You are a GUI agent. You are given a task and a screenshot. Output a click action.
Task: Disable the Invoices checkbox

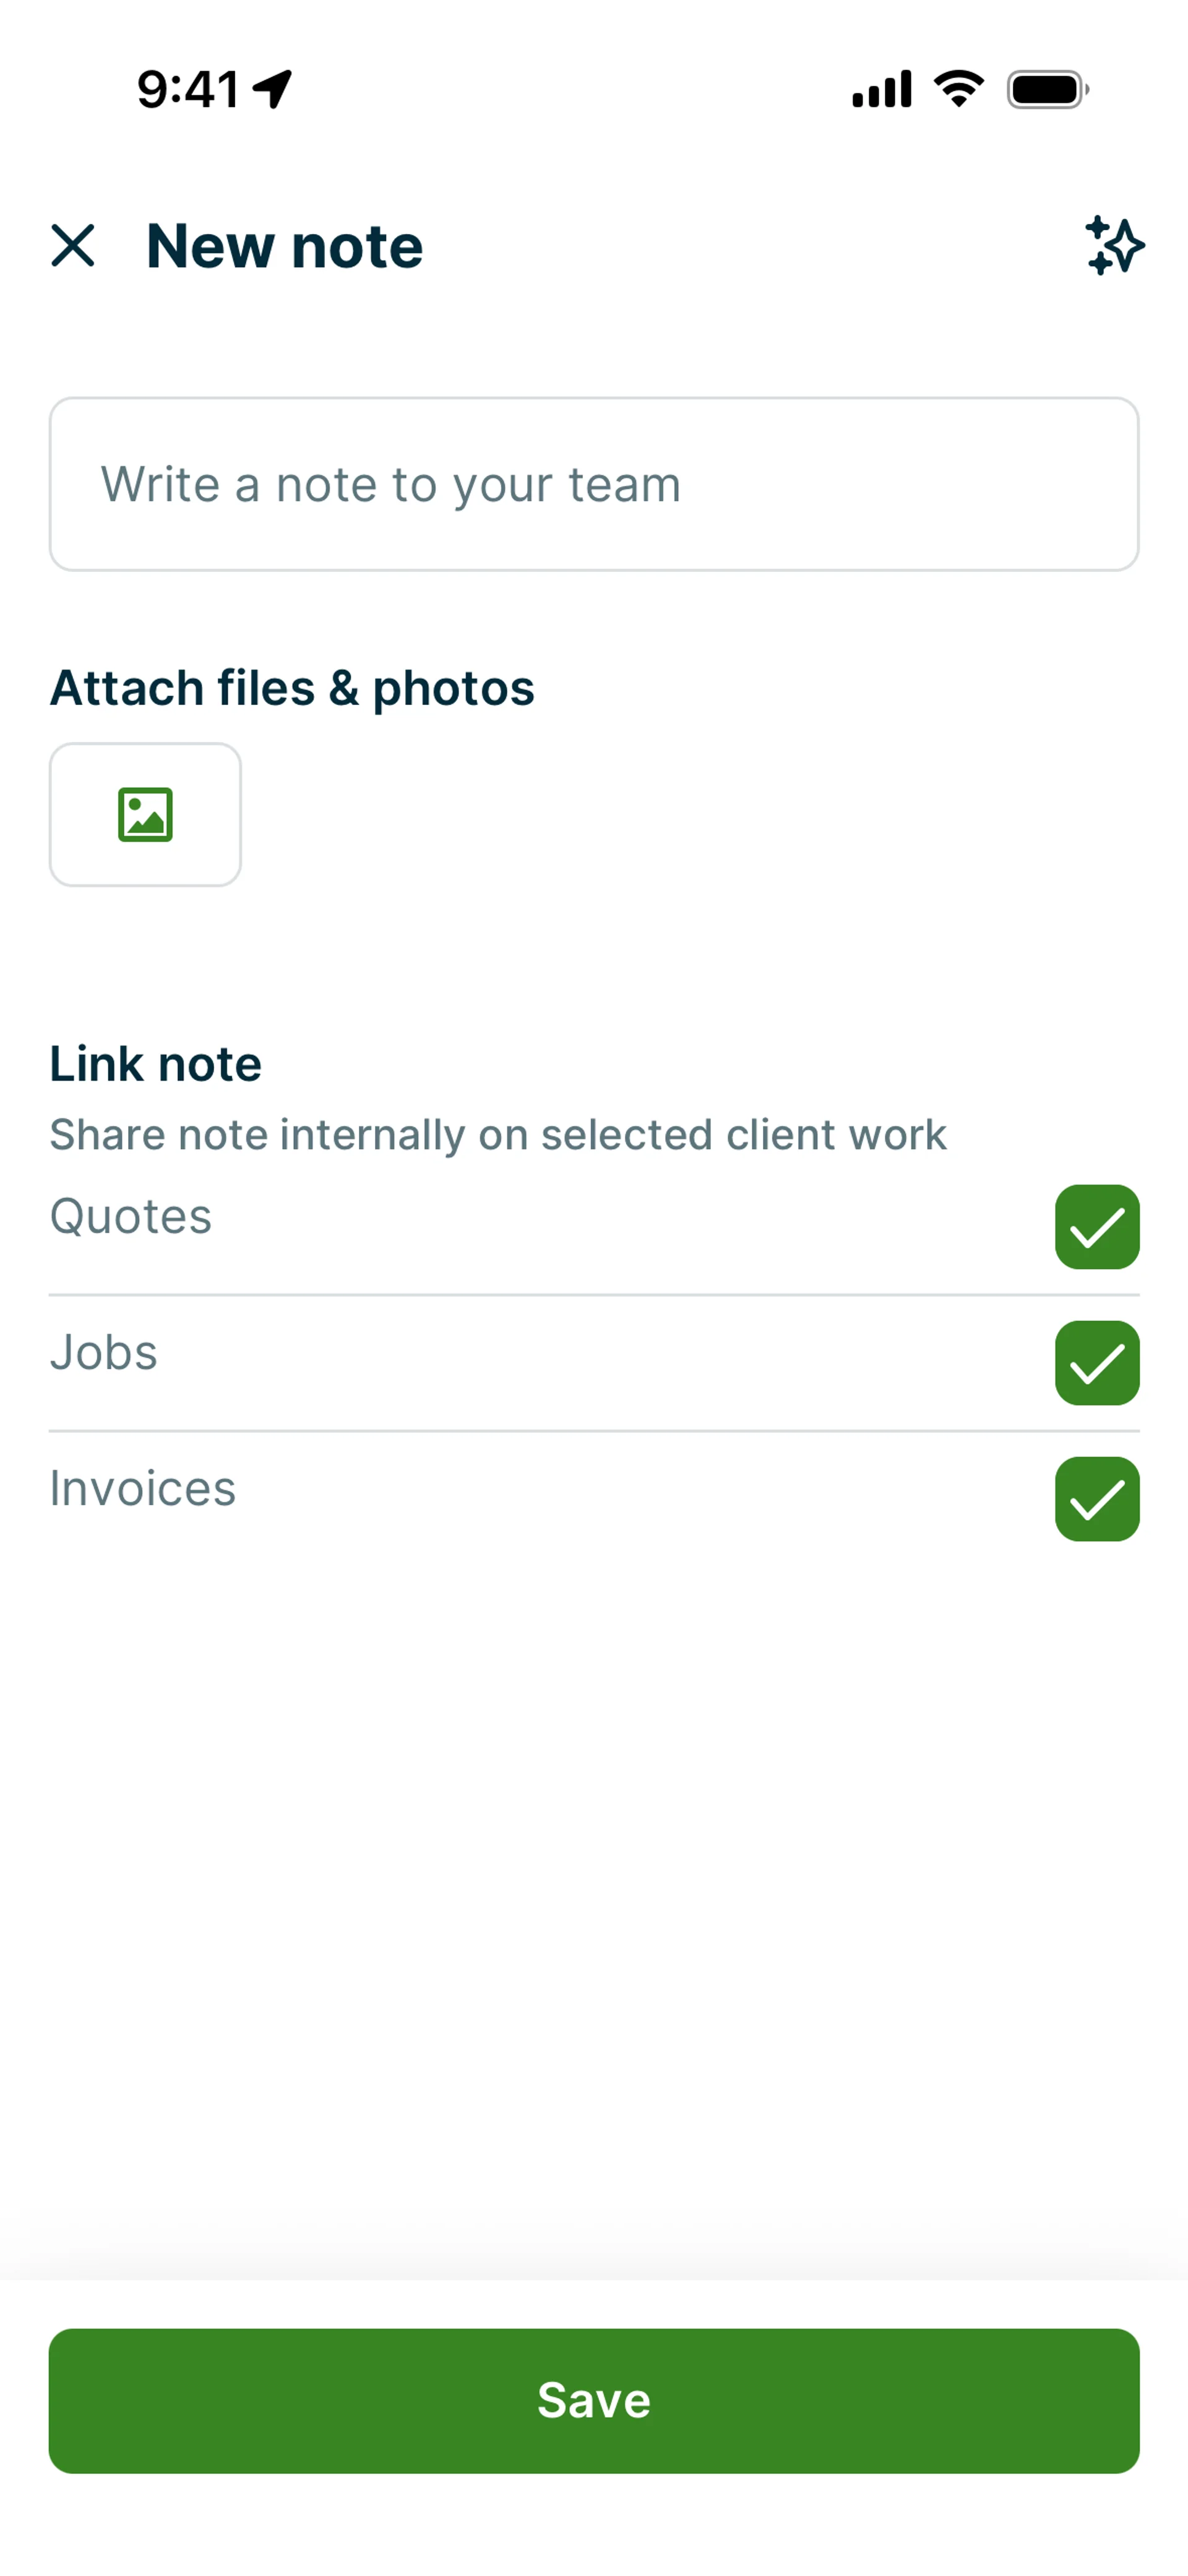click(x=1096, y=1498)
